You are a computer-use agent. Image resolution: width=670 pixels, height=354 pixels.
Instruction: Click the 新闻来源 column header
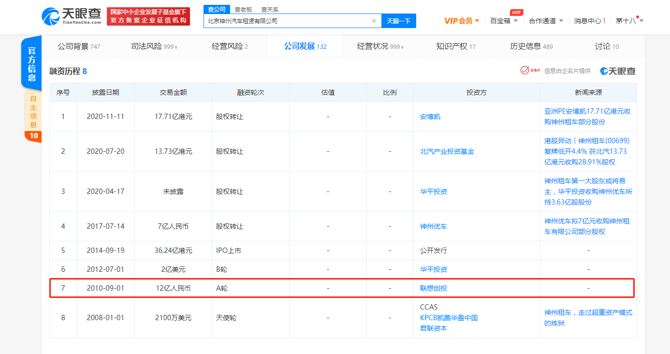[588, 92]
